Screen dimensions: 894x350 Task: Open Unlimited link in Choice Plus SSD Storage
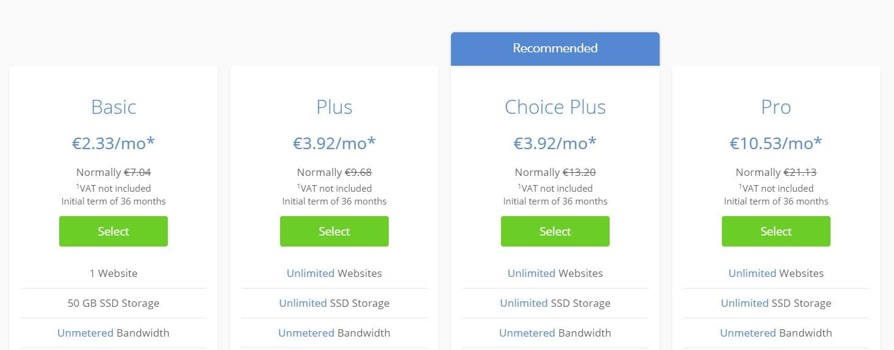pyautogui.click(x=524, y=303)
